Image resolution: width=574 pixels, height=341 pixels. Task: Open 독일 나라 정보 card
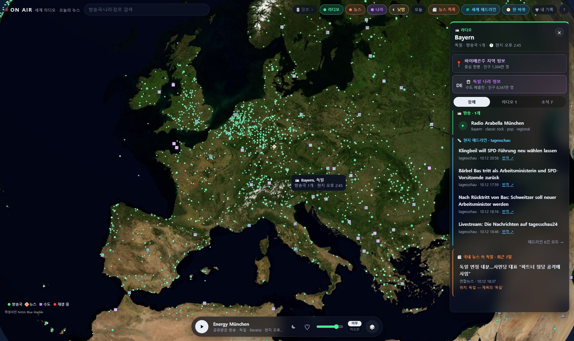509,84
